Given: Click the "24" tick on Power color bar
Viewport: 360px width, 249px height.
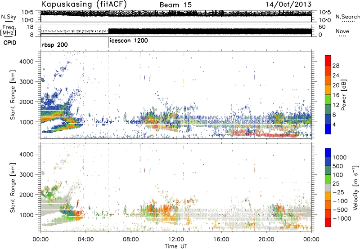Looking at the screenshot, I should pyautogui.click(x=336, y=76).
